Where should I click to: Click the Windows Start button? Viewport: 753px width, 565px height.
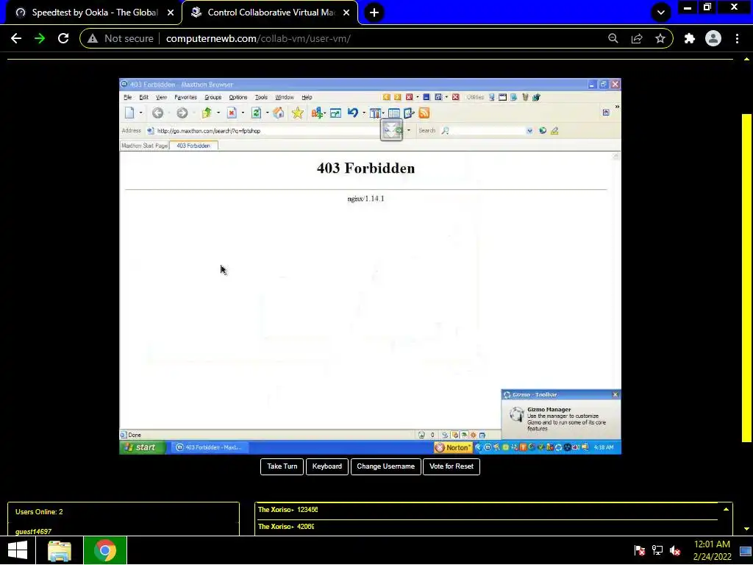(x=18, y=550)
